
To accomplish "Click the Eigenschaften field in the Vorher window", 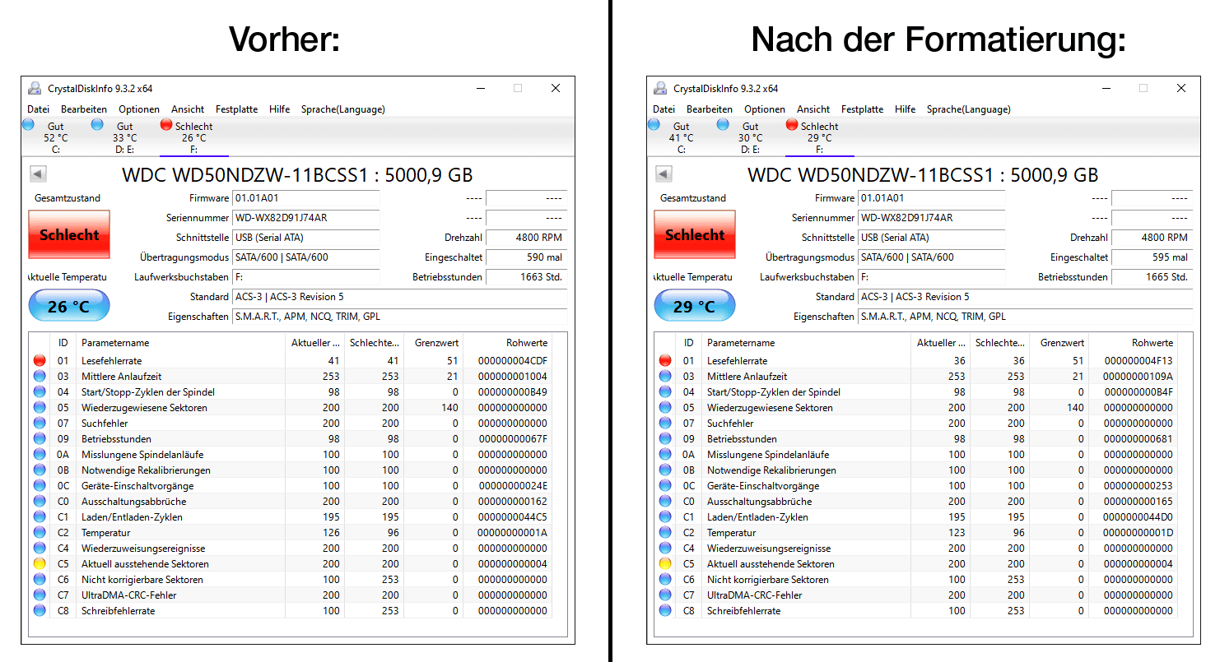I will click(400, 317).
